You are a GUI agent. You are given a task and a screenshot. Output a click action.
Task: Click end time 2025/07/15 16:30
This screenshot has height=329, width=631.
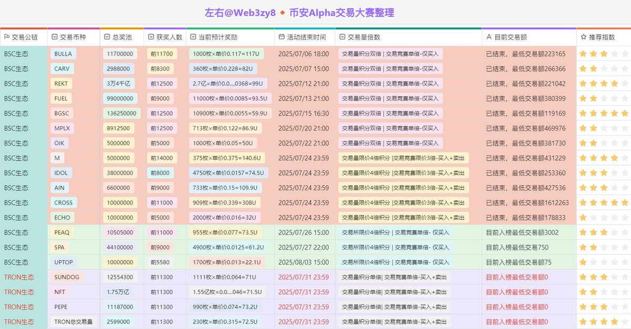[303, 113]
